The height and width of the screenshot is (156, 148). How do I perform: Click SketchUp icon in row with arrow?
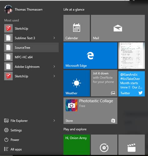[8, 76]
